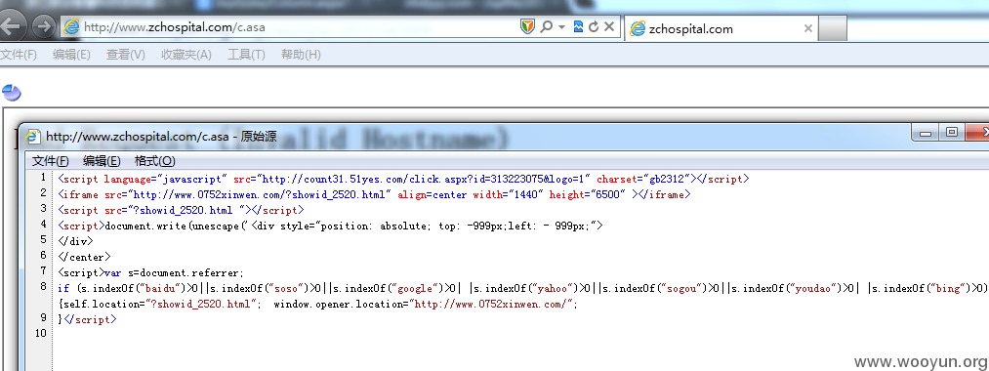This screenshot has height=371, width=989.
Task: Open source viewer 编辑(E) menu
Action: pos(102,161)
